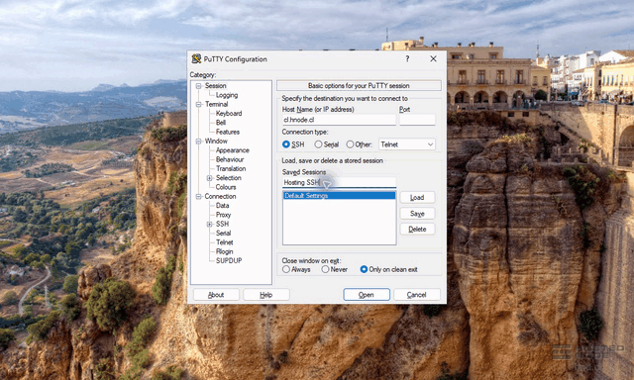
Task: Open the Connection category
Action: [220, 196]
